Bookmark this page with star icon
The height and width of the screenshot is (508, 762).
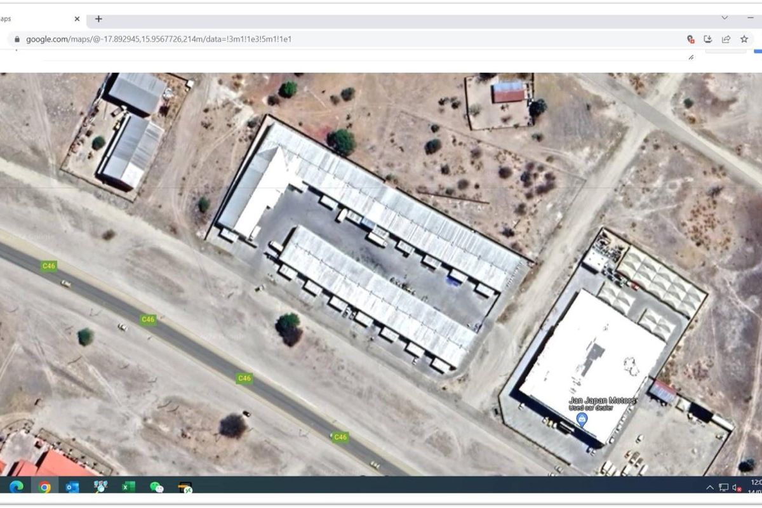[x=744, y=39]
